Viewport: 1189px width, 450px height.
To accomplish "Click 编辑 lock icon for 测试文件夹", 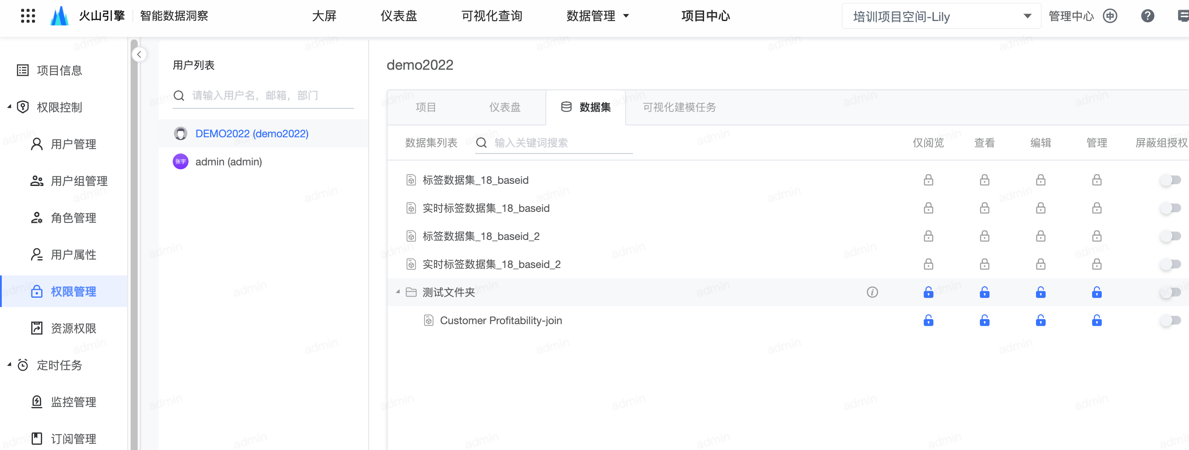I will pos(1040,292).
